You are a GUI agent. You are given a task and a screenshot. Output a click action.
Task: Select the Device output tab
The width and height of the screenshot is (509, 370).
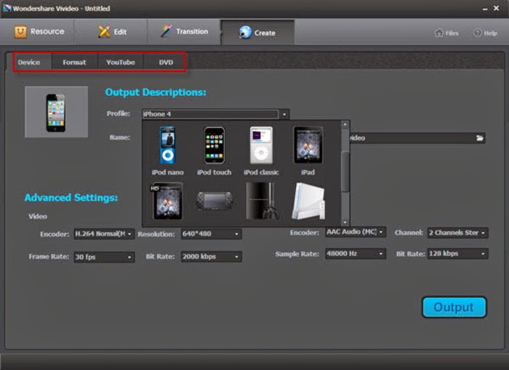(x=29, y=62)
